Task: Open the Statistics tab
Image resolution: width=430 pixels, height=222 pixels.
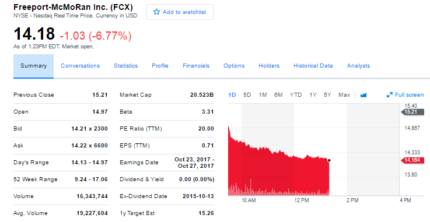Action: pyautogui.click(x=126, y=66)
